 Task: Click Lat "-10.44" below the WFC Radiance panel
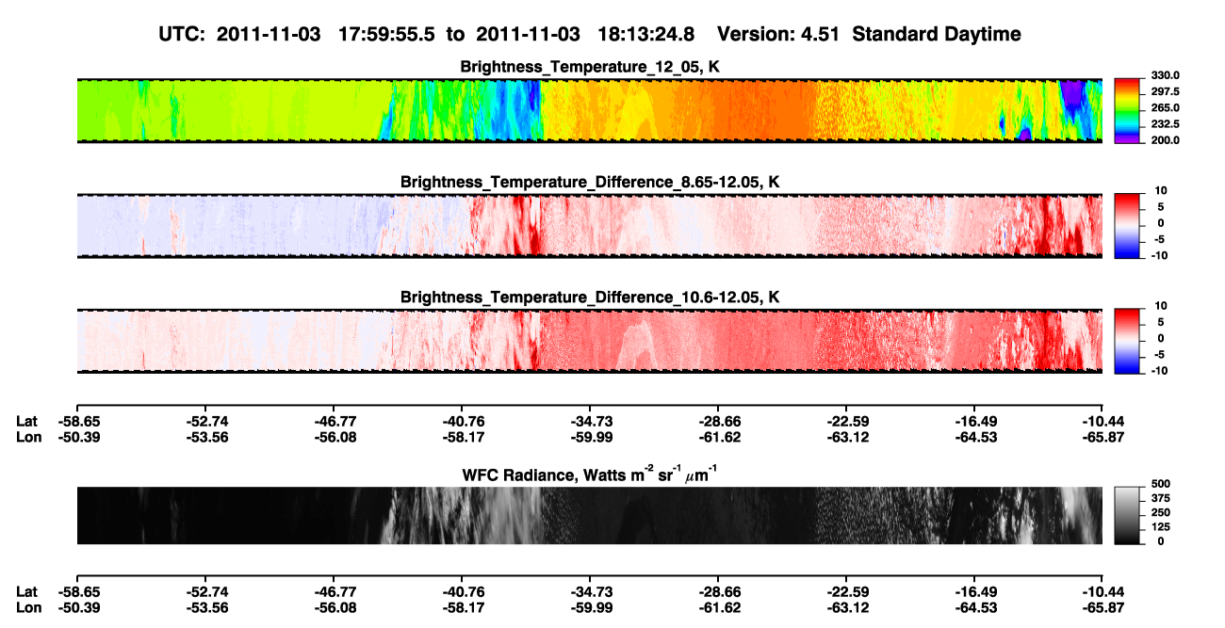point(1102,591)
